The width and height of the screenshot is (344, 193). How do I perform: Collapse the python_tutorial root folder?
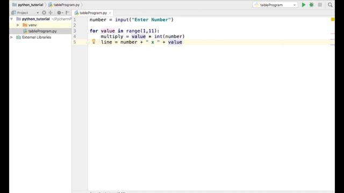tap(12, 19)
